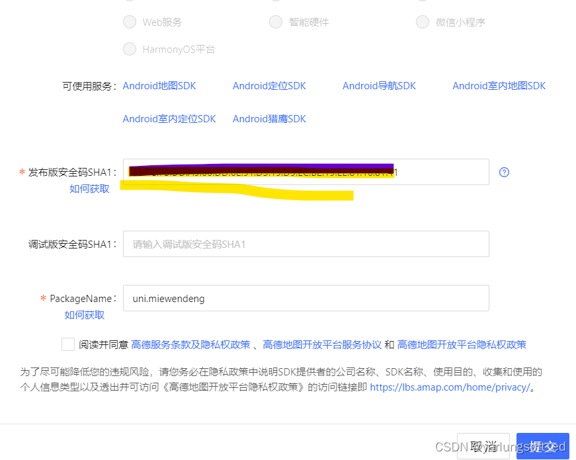Screen dimensions: 576x460
Task: Open the Android定位SDK link
Action: (x=269, y=85)
